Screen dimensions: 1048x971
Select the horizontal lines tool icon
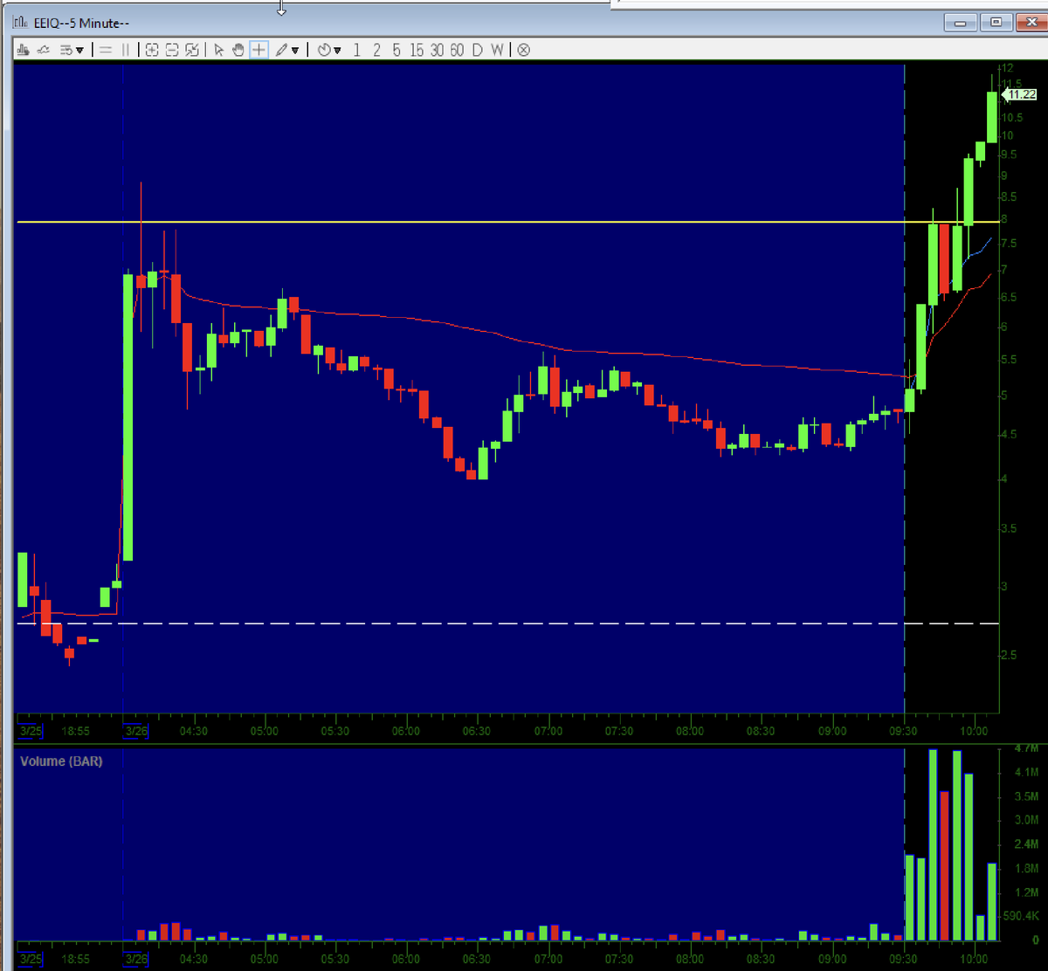click(106, 50)
